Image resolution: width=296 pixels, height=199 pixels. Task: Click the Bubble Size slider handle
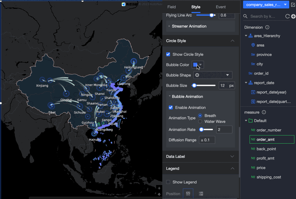(194, 85)
